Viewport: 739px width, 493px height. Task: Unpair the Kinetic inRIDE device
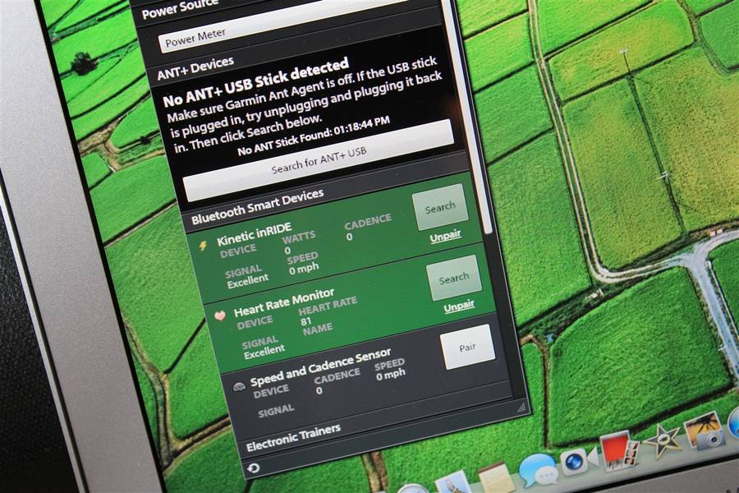coord(445,235)
